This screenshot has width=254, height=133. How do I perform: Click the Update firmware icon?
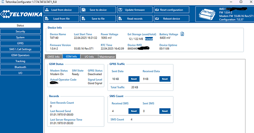(120, 10)
